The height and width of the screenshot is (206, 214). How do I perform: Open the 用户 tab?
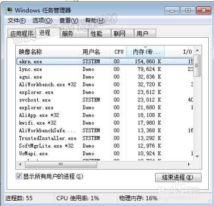tap(145, 33)
